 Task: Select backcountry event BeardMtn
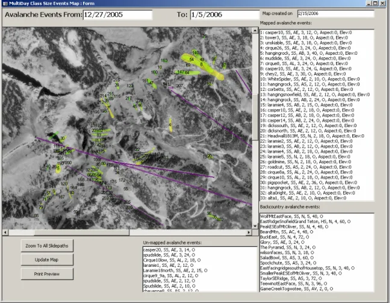[287, 232]
